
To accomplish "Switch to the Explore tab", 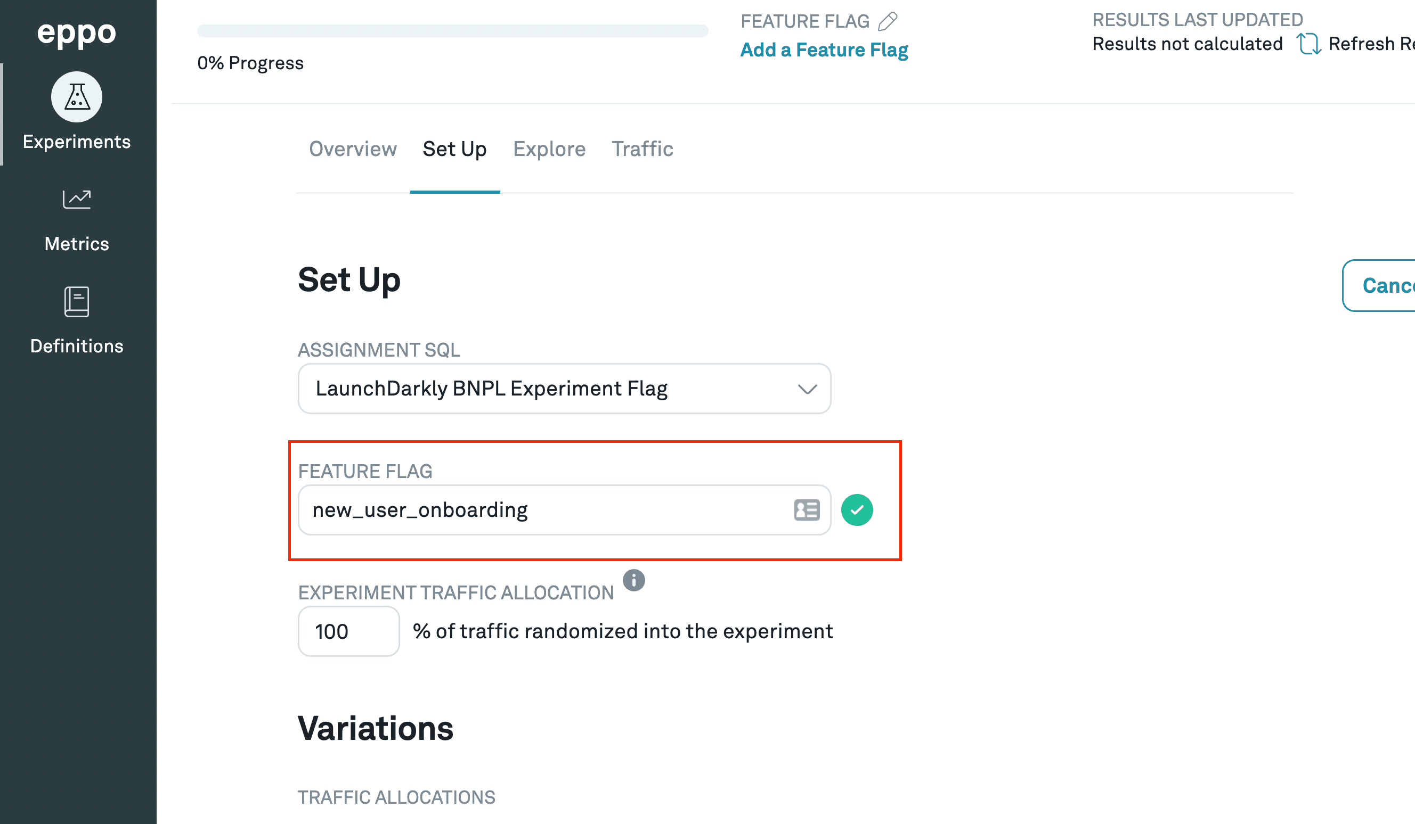I will coord(549,149).
